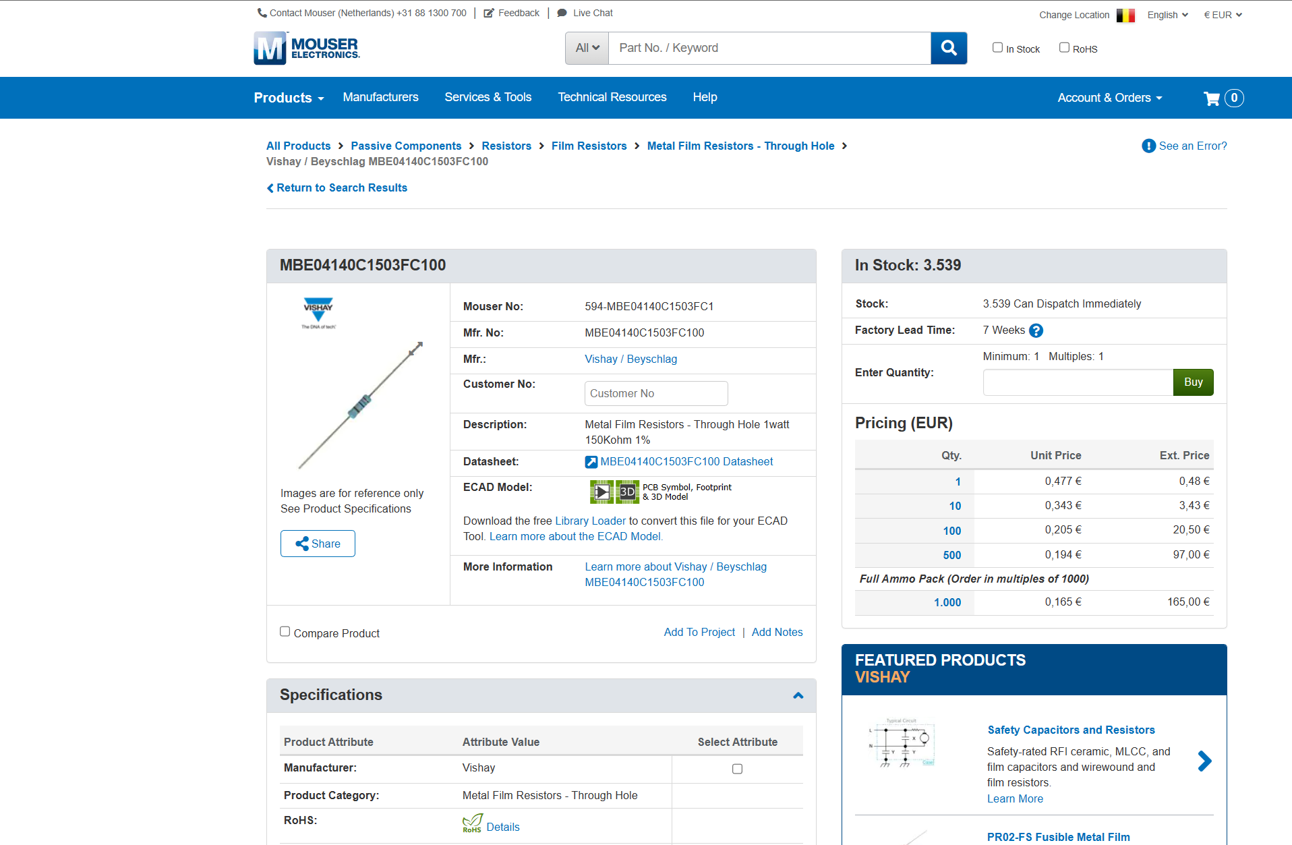Click the green Buy button
The width and height of the screenshot is (1292, 845).
tap(1193, 382)
